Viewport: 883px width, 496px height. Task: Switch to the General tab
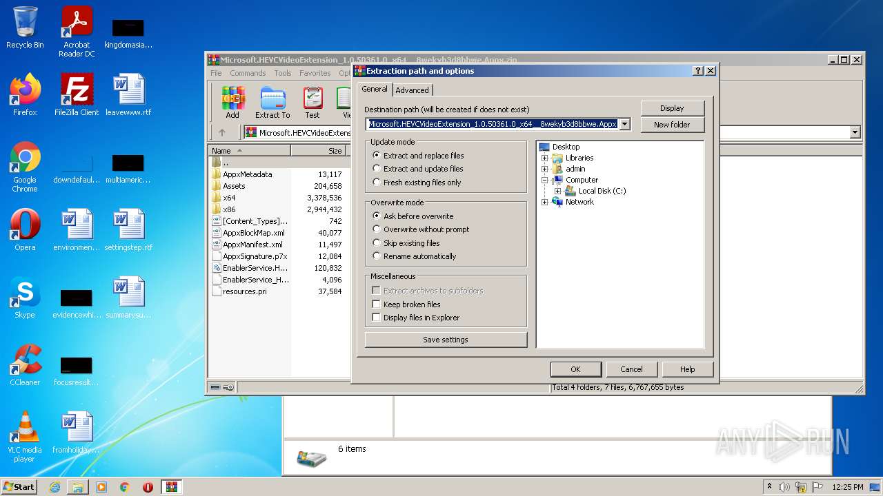tap(375, 89)
